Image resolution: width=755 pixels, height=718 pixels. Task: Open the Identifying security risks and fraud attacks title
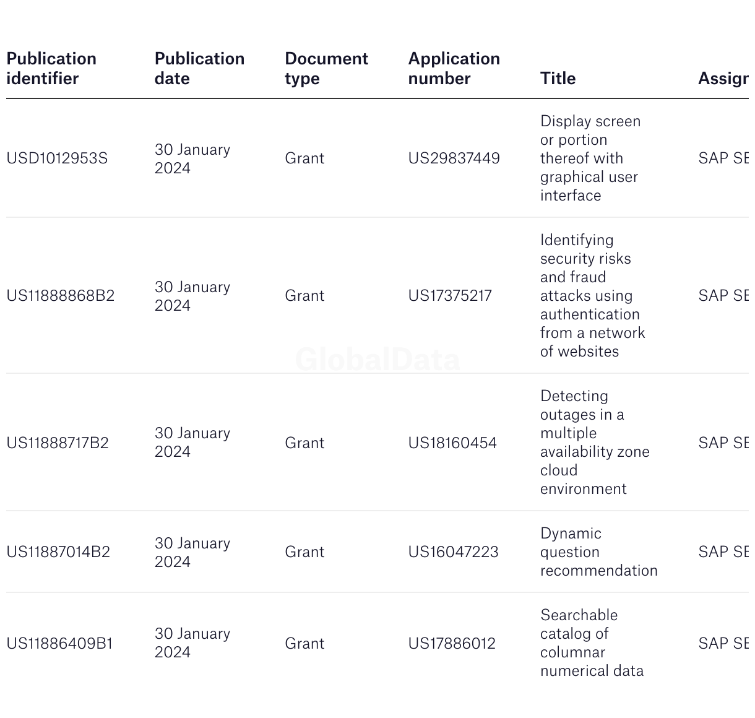pyautogui.click(x=592, y=296)
